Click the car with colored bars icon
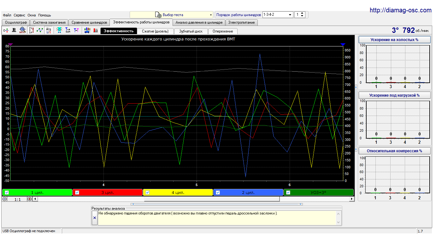 click(x=87, y=30)
